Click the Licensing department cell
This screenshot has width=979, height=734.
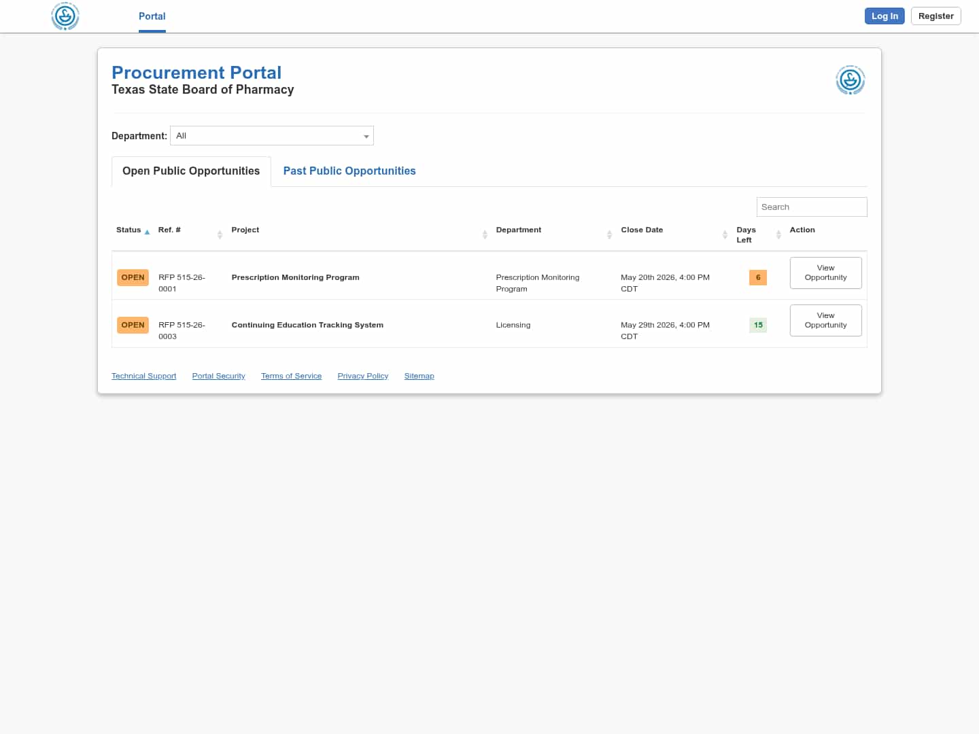pyautogui.click(x=513, y=325)
